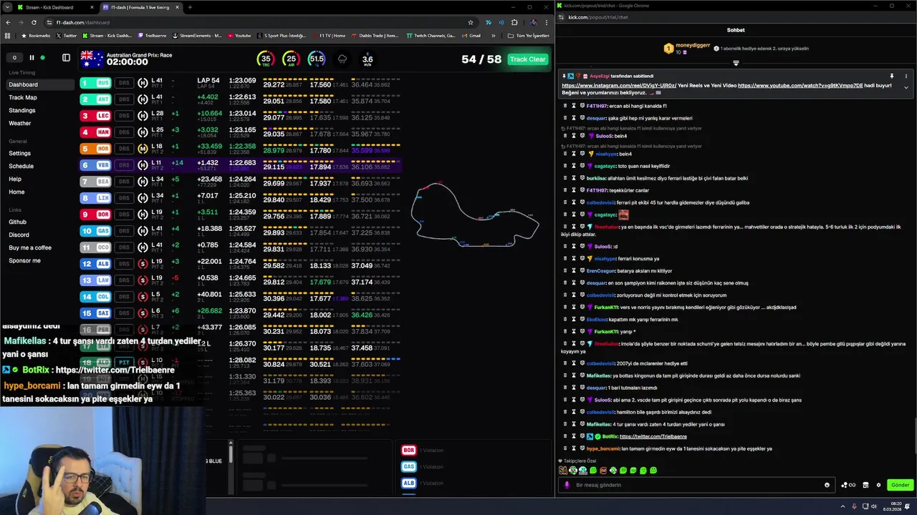The image size is (917, 515).
Task: Open the pinned YouTube video link
Action: point(800,86)
